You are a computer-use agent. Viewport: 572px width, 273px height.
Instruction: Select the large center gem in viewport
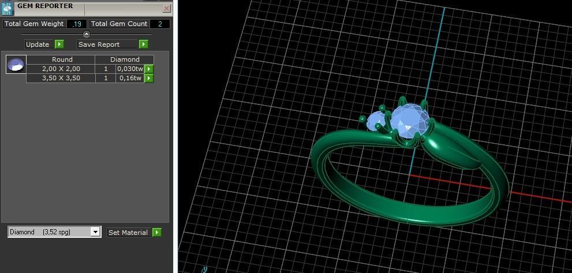[410, 121]
